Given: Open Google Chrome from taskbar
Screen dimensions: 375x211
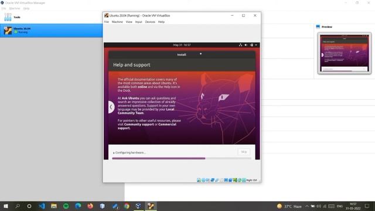Looking at the screenshot, I should point(127,206).
